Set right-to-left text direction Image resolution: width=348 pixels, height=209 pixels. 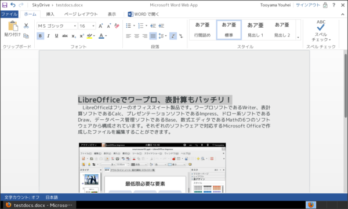pos(181,36)
